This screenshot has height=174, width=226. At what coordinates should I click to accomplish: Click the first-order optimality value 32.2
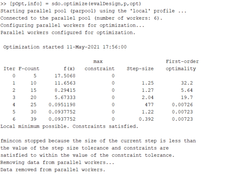(x=189, y=83)
